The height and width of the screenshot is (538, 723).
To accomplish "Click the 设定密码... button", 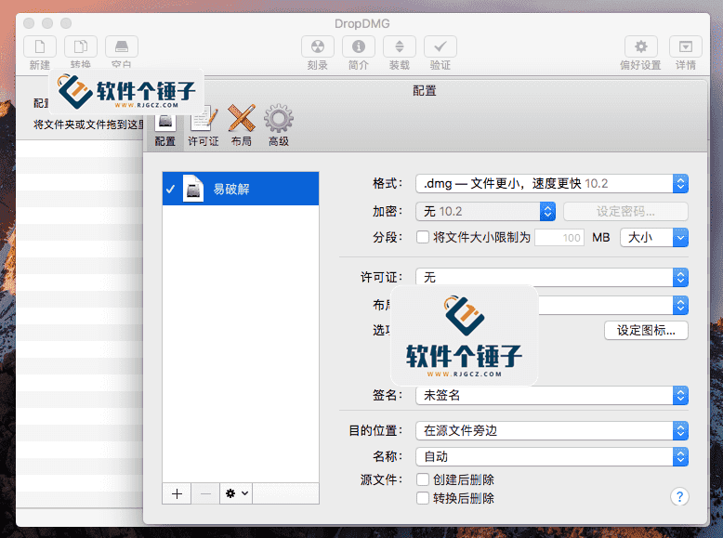I will click(625, 211).
